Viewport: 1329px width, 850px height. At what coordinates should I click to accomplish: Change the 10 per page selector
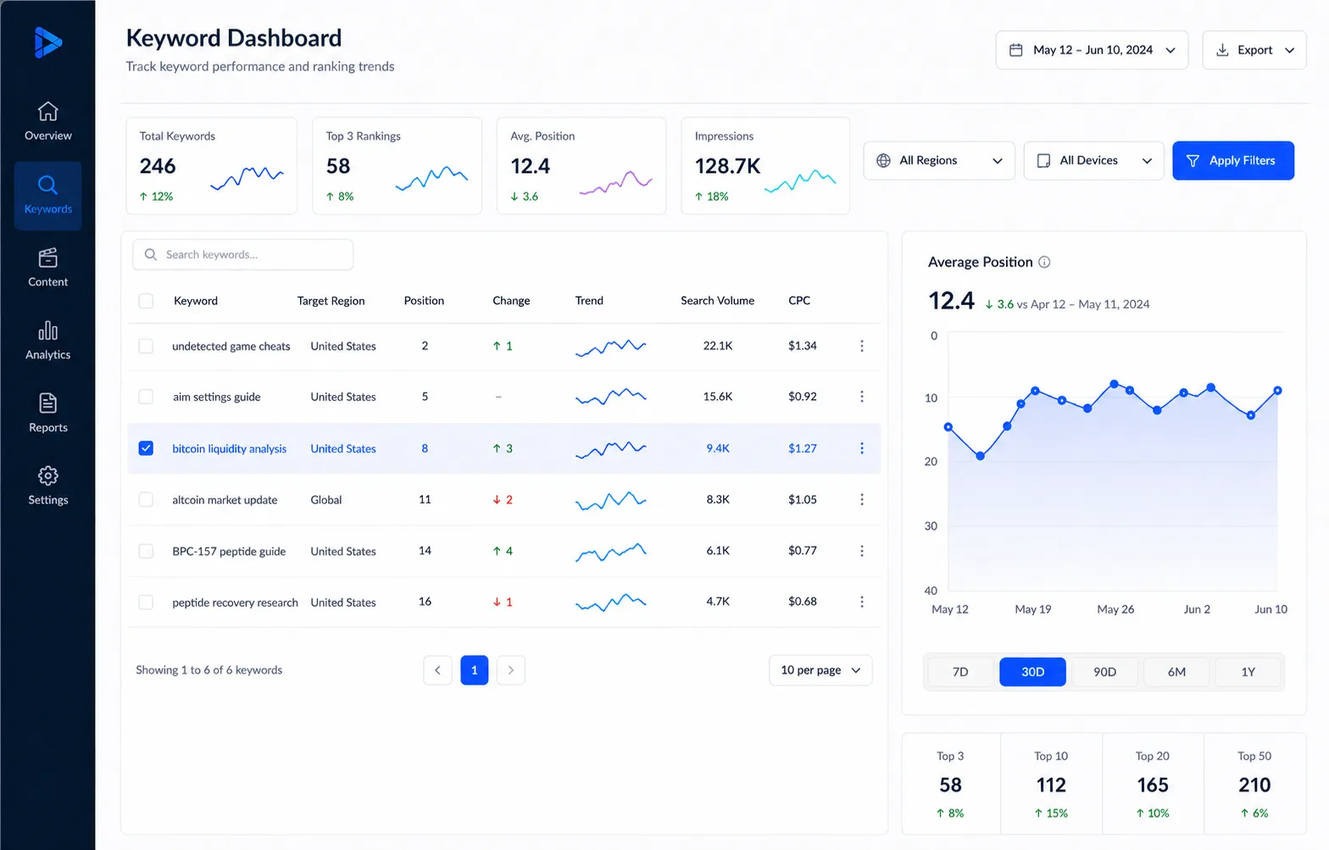pos(820,669)
